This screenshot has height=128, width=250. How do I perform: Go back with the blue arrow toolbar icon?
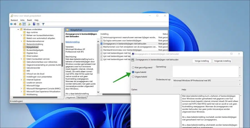(11, 24)
